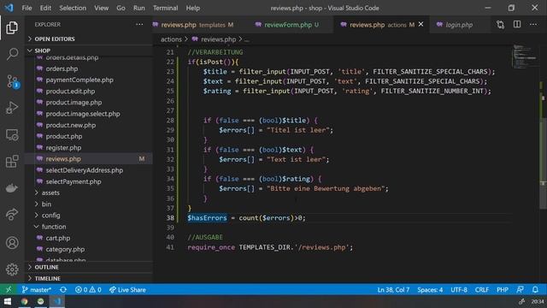Open the Live Share activity bar icon

click(12, 214)
